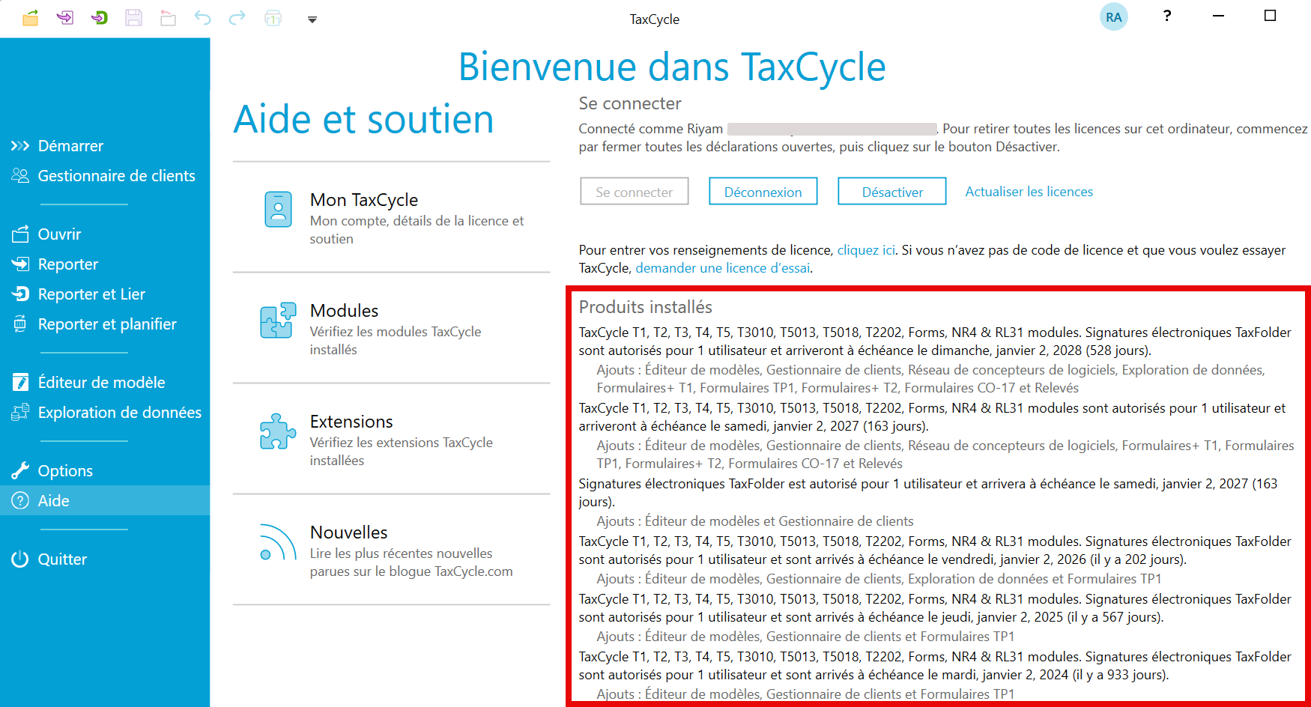Image resolution: width=1311 pixels, height=707 pixels.
Task: Open the Modules heading
Action: [x=344, y=311]
